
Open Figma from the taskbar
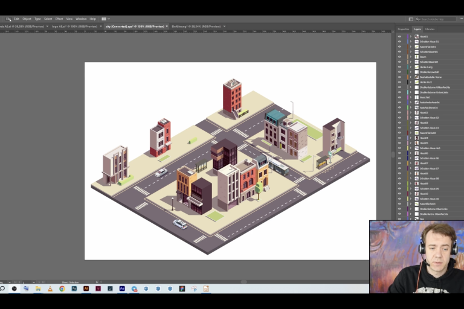pos(182,288)
